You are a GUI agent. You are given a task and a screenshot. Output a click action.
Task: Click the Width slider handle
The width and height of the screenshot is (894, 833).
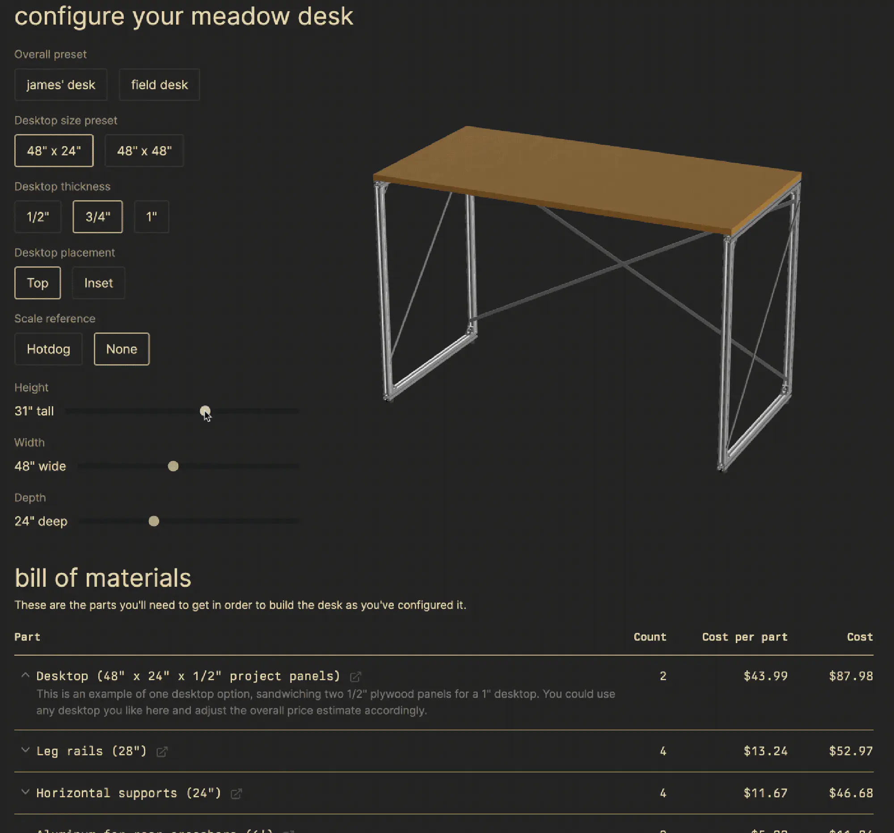click(173, 466)
